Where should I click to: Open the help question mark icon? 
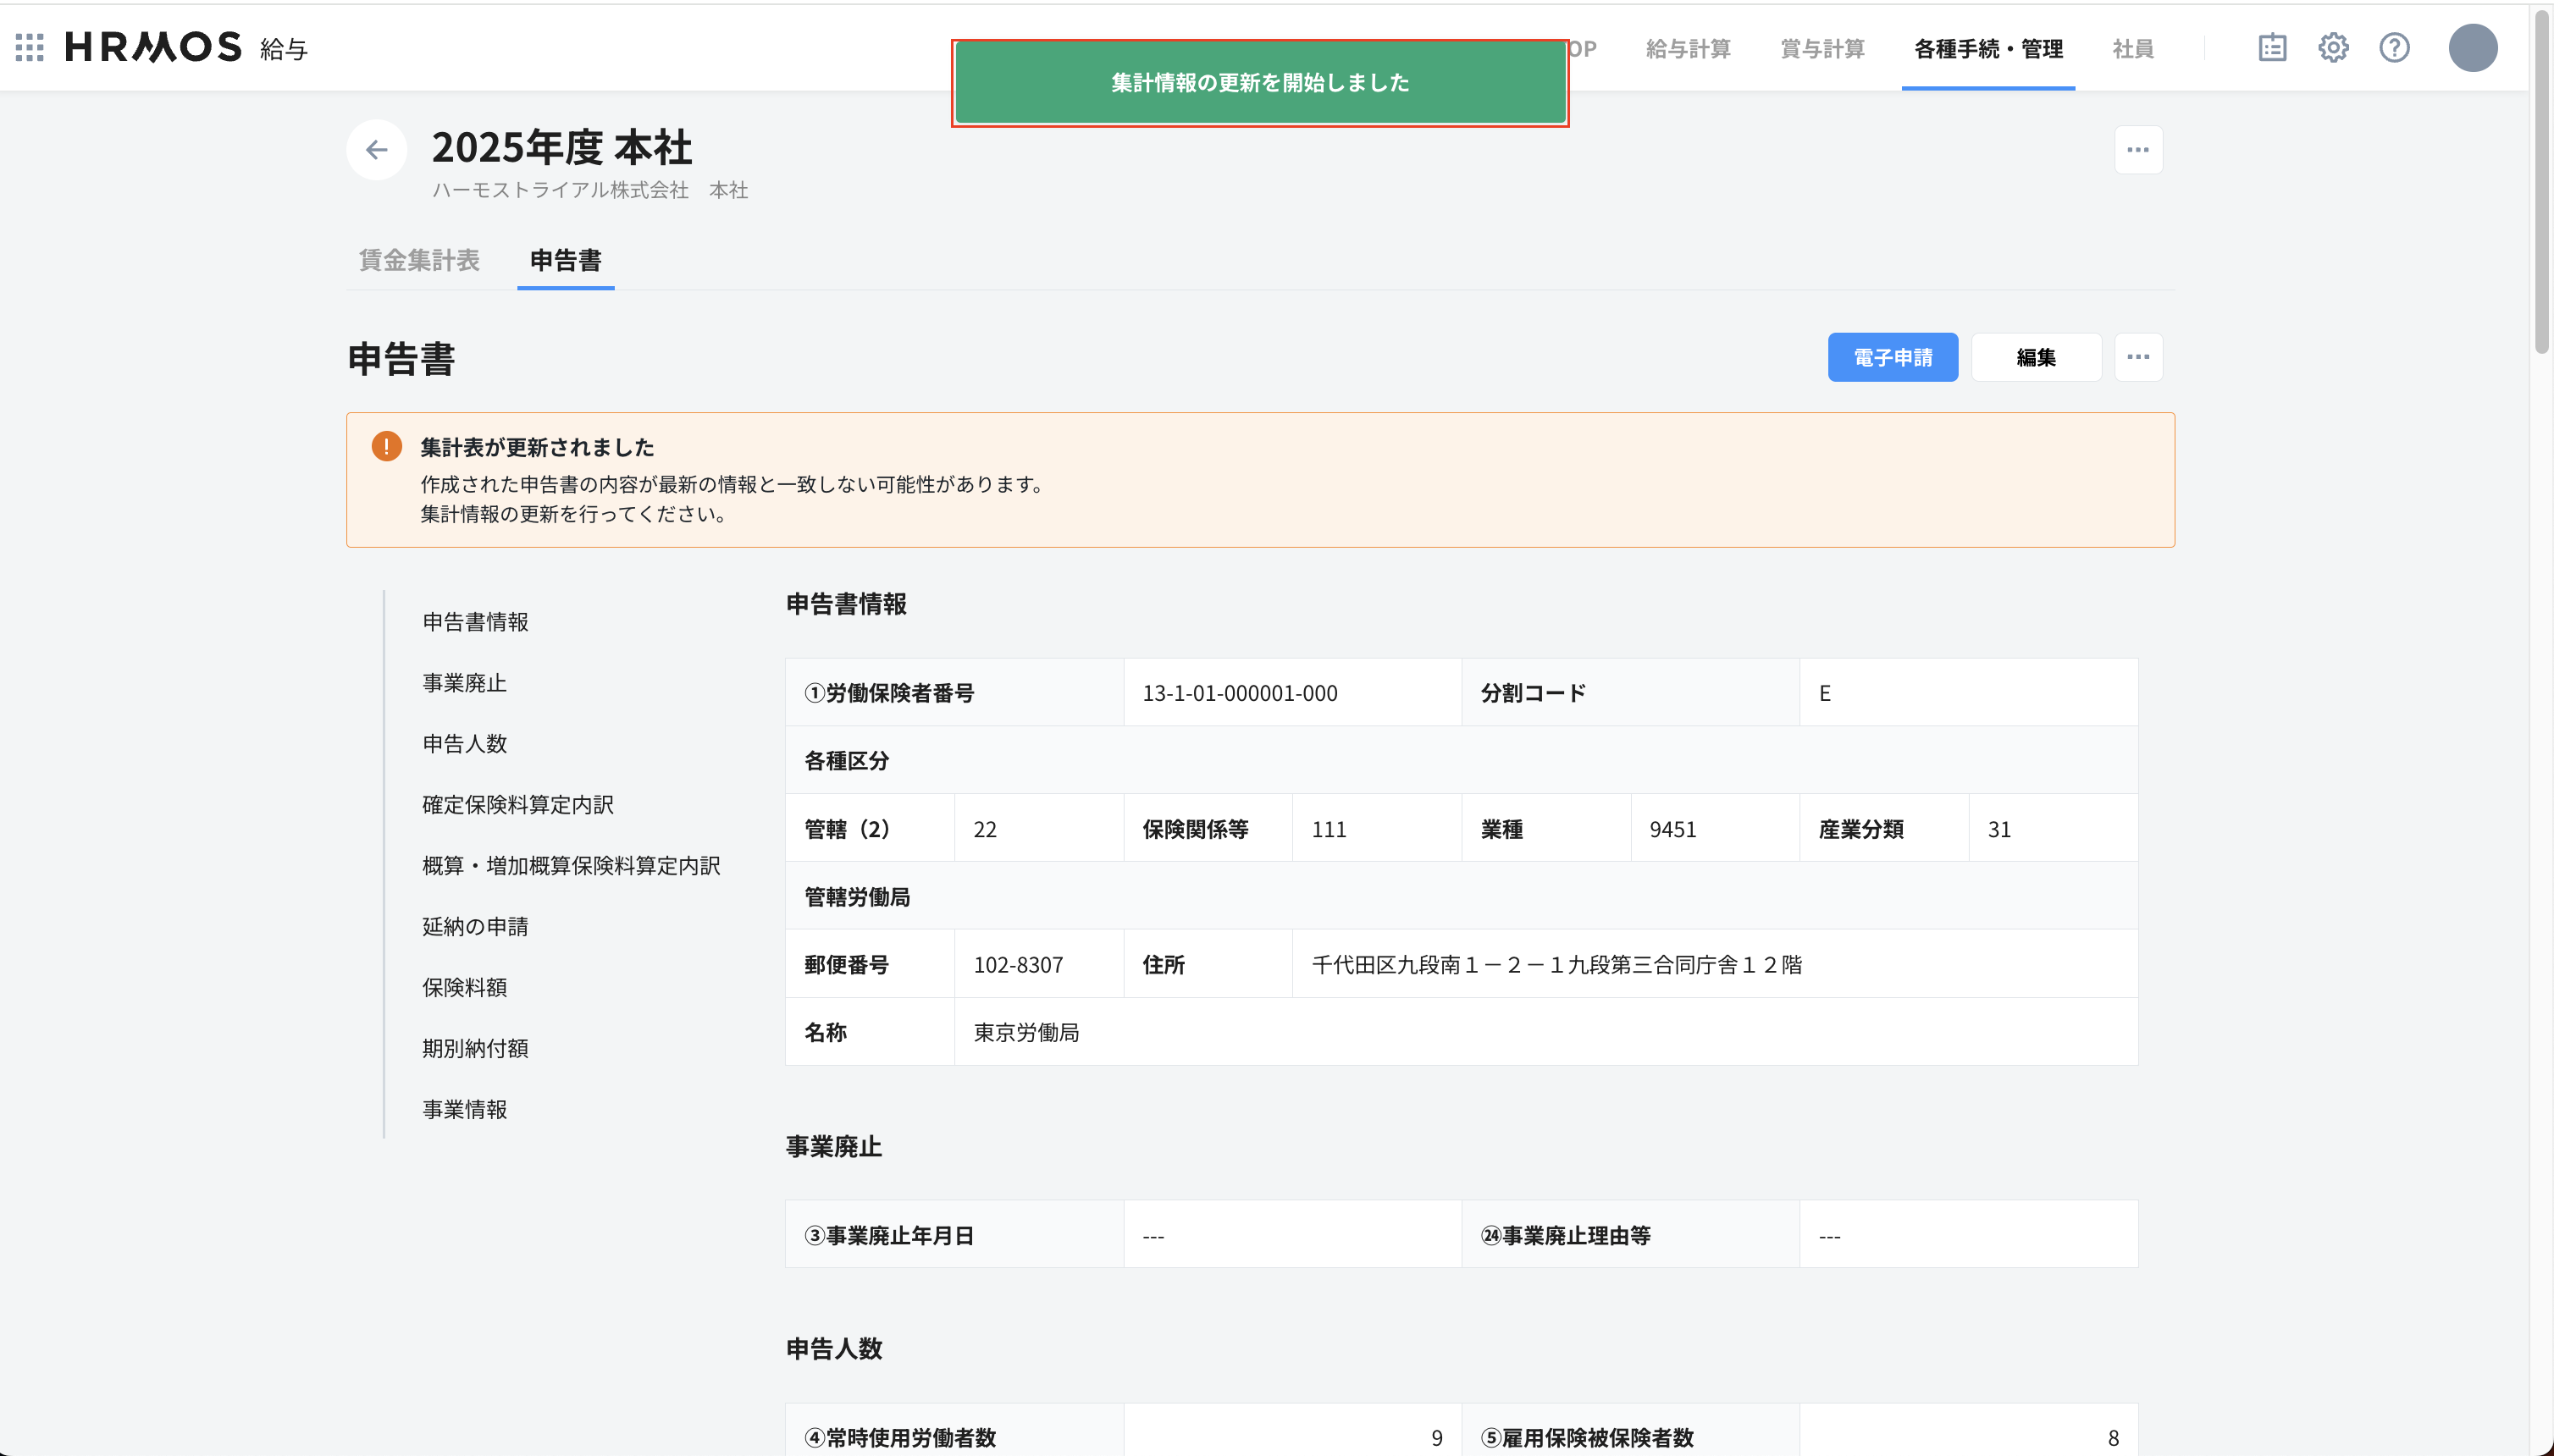click(2395, 47)
